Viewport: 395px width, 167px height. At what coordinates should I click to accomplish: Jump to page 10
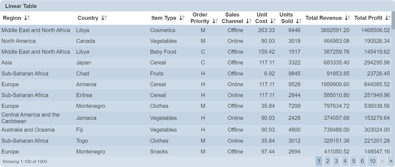[372, 161]
